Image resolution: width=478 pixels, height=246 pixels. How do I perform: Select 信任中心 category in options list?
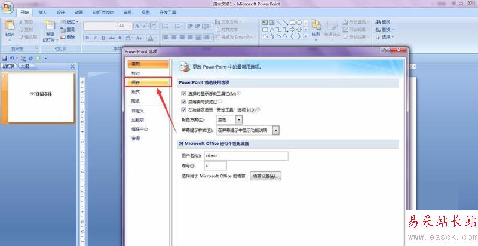pyautogui.click(x=148, y=129)
